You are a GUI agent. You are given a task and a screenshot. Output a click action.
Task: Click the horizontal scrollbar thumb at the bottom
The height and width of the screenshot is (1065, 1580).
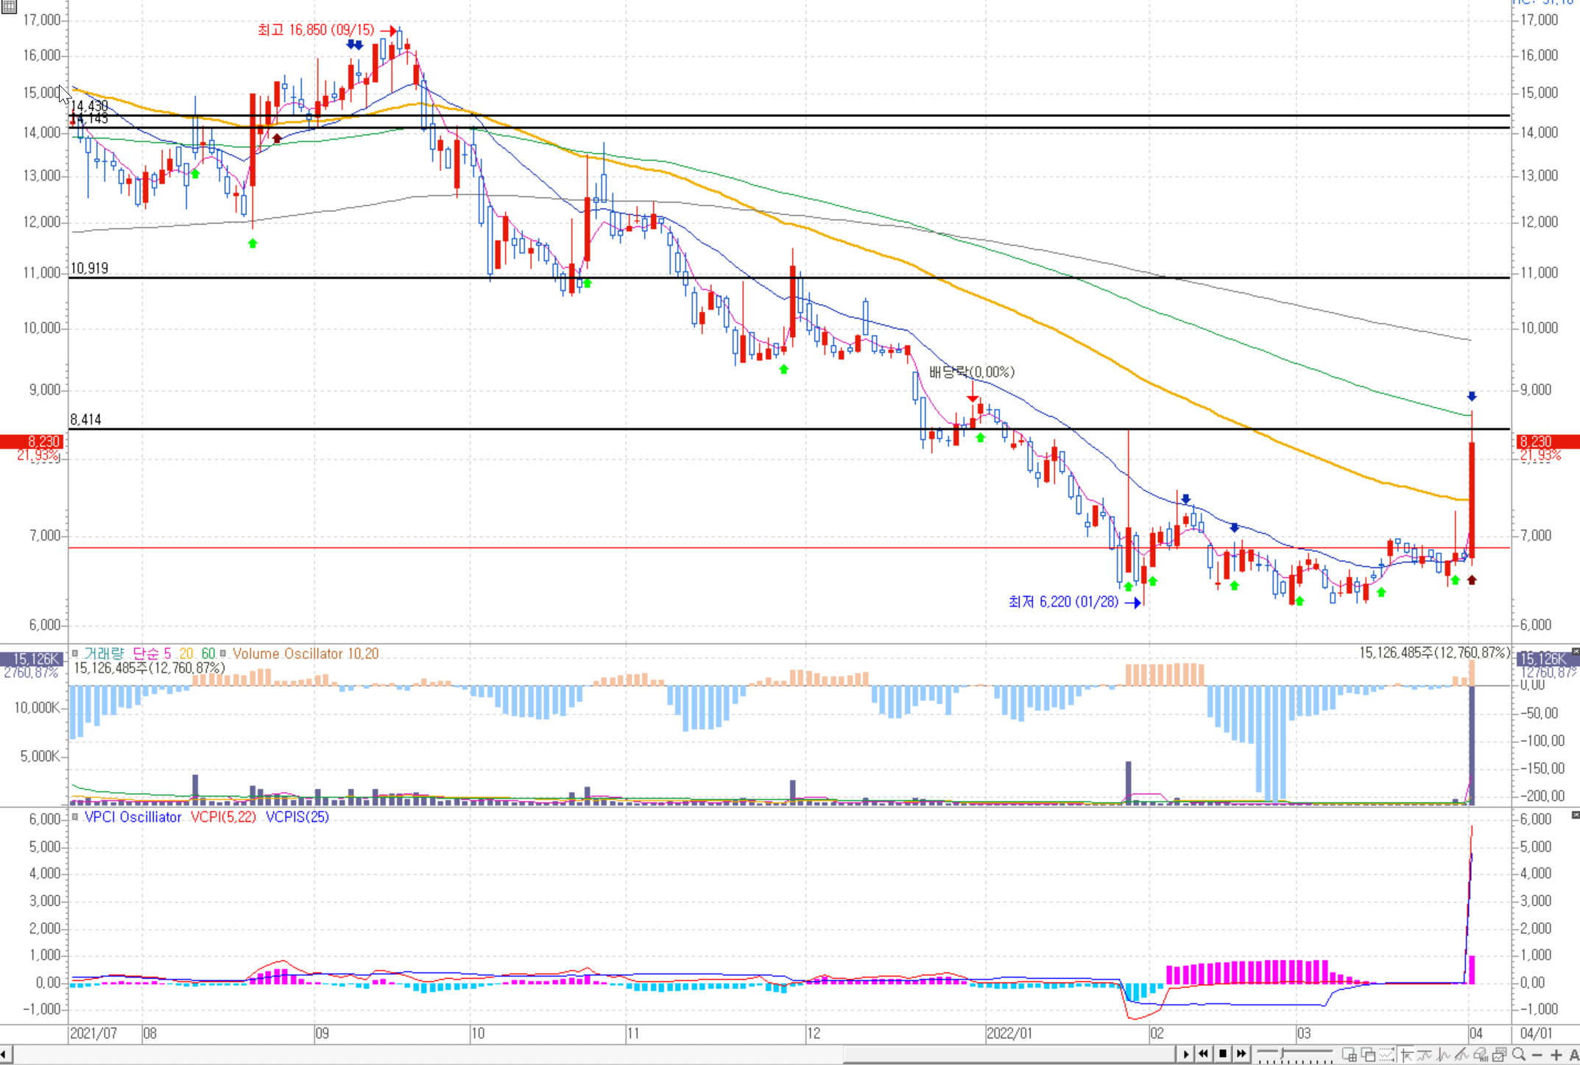click(1009, 1055)
